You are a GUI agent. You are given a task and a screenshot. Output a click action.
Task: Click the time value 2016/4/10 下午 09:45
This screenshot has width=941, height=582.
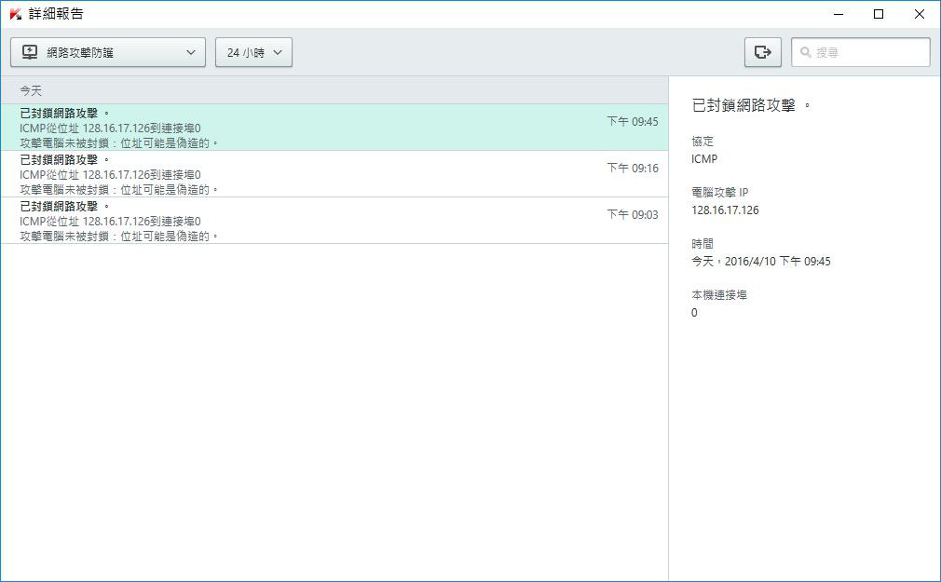pos(761,261)
